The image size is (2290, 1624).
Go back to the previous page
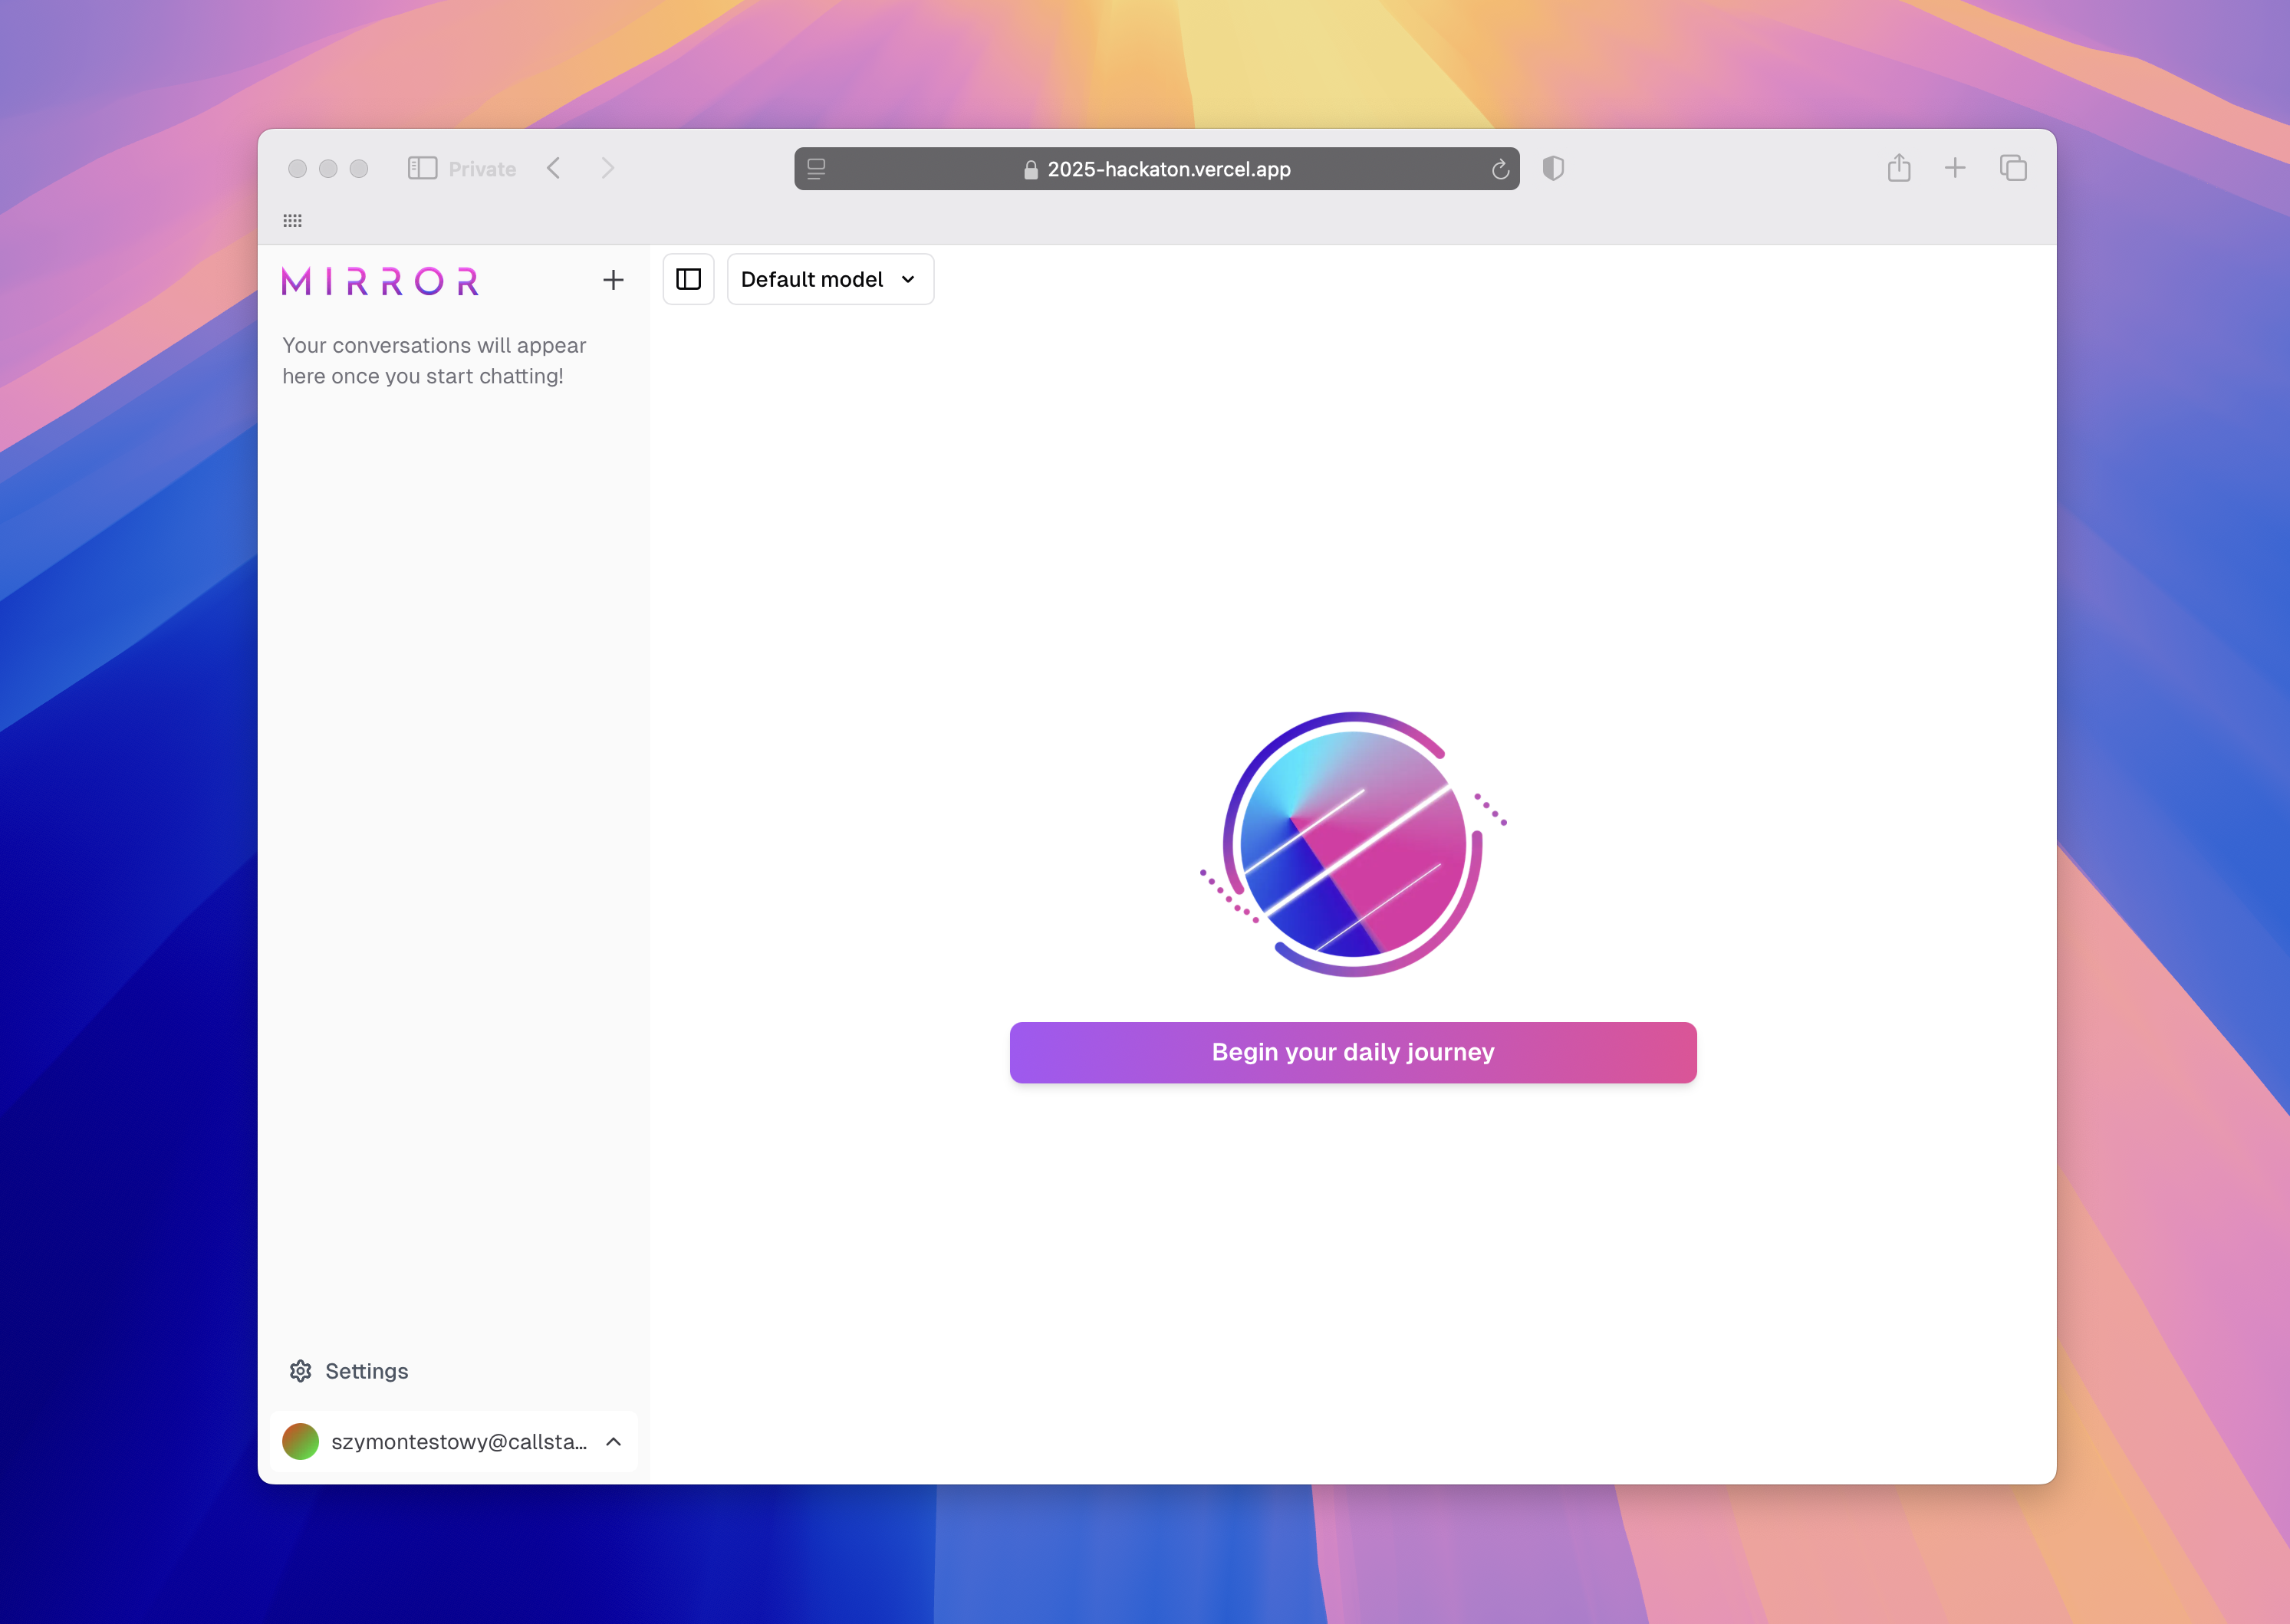tap(554, 168)
